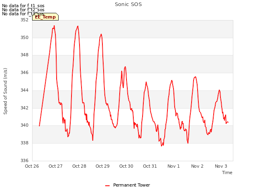Click the 'No data for f_t1_sos' message

[23, 6]
